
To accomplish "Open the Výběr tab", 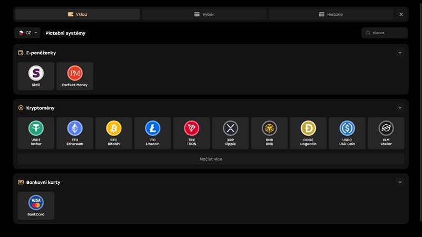I will click(204, 14).
